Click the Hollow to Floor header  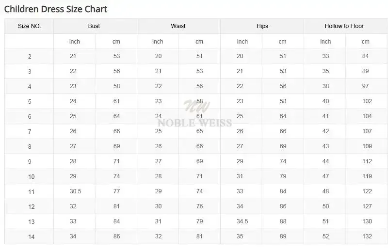pyautogui.click(x=344, y=26)
